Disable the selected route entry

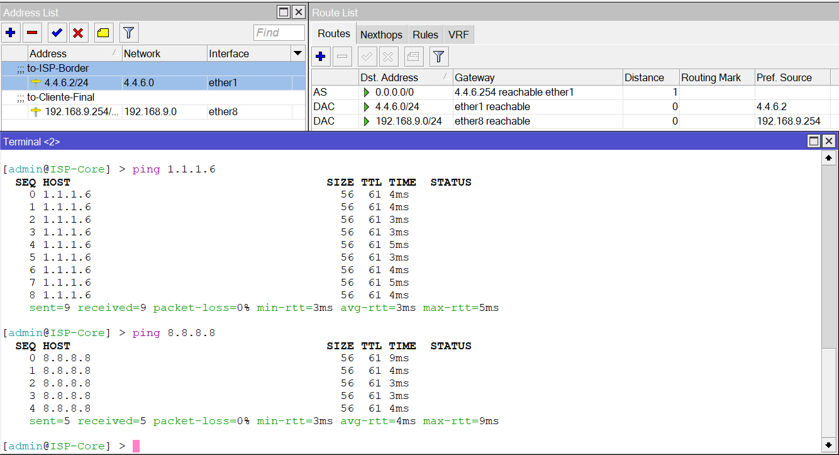click(x=389, y=57)
